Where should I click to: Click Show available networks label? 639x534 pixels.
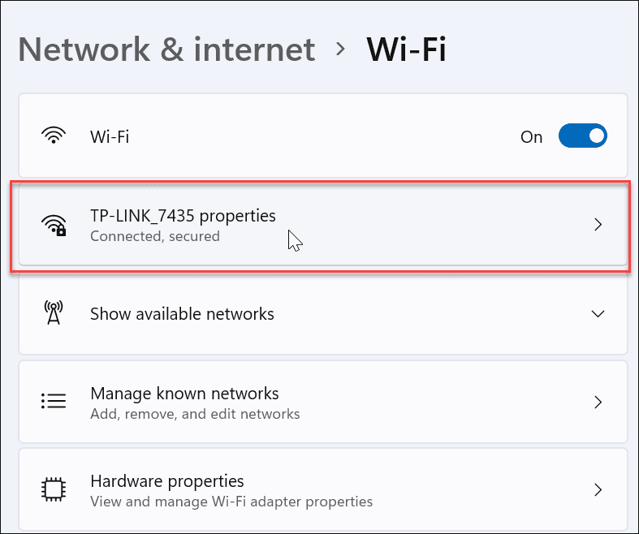tap(182, 313)
